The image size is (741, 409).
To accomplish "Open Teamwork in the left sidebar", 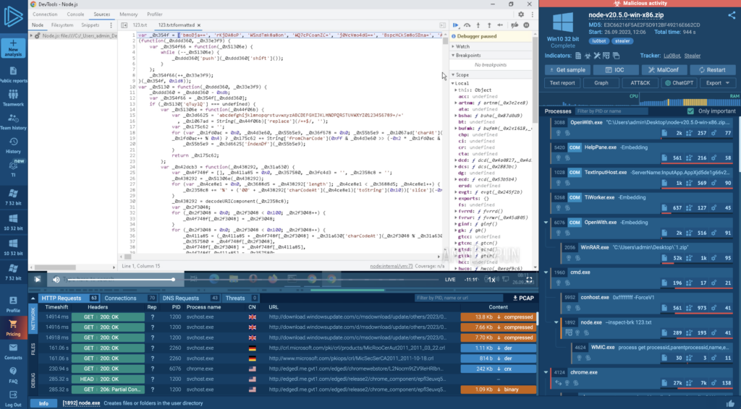I will click(14, 98).
